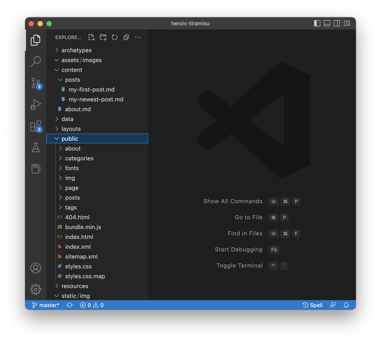Open Source Control view
Screen dimensions: 381x343
coord(36,83)
